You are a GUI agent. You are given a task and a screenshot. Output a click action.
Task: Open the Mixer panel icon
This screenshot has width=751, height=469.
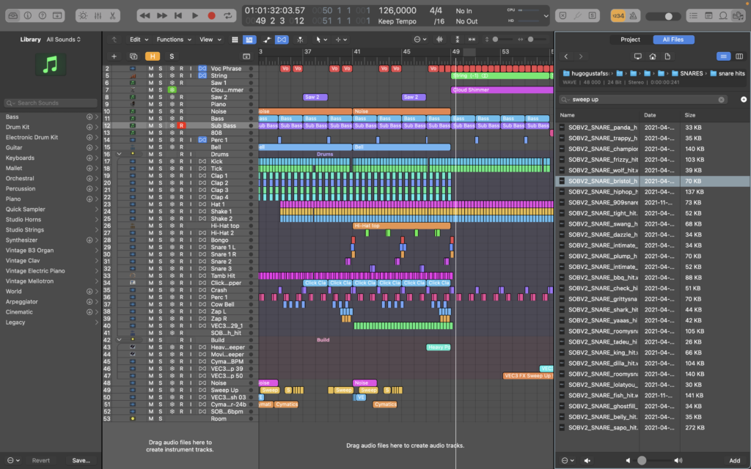point(98,15)
